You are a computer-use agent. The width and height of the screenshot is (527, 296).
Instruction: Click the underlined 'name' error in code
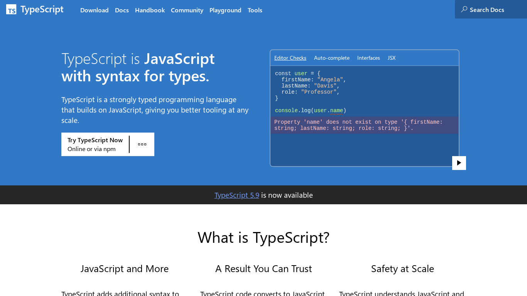336,111
